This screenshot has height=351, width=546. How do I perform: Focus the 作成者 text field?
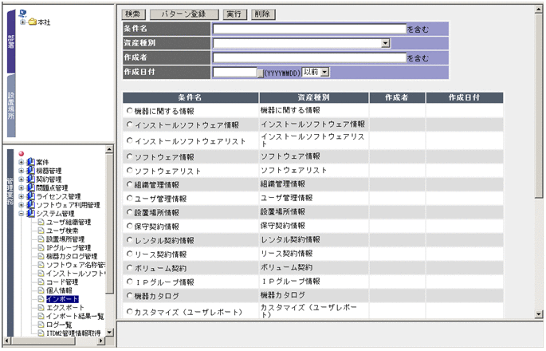click(x=309, y=57)
